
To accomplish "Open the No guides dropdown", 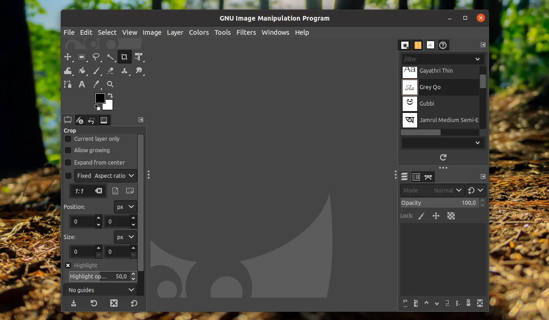I will [x=100, y=290].
